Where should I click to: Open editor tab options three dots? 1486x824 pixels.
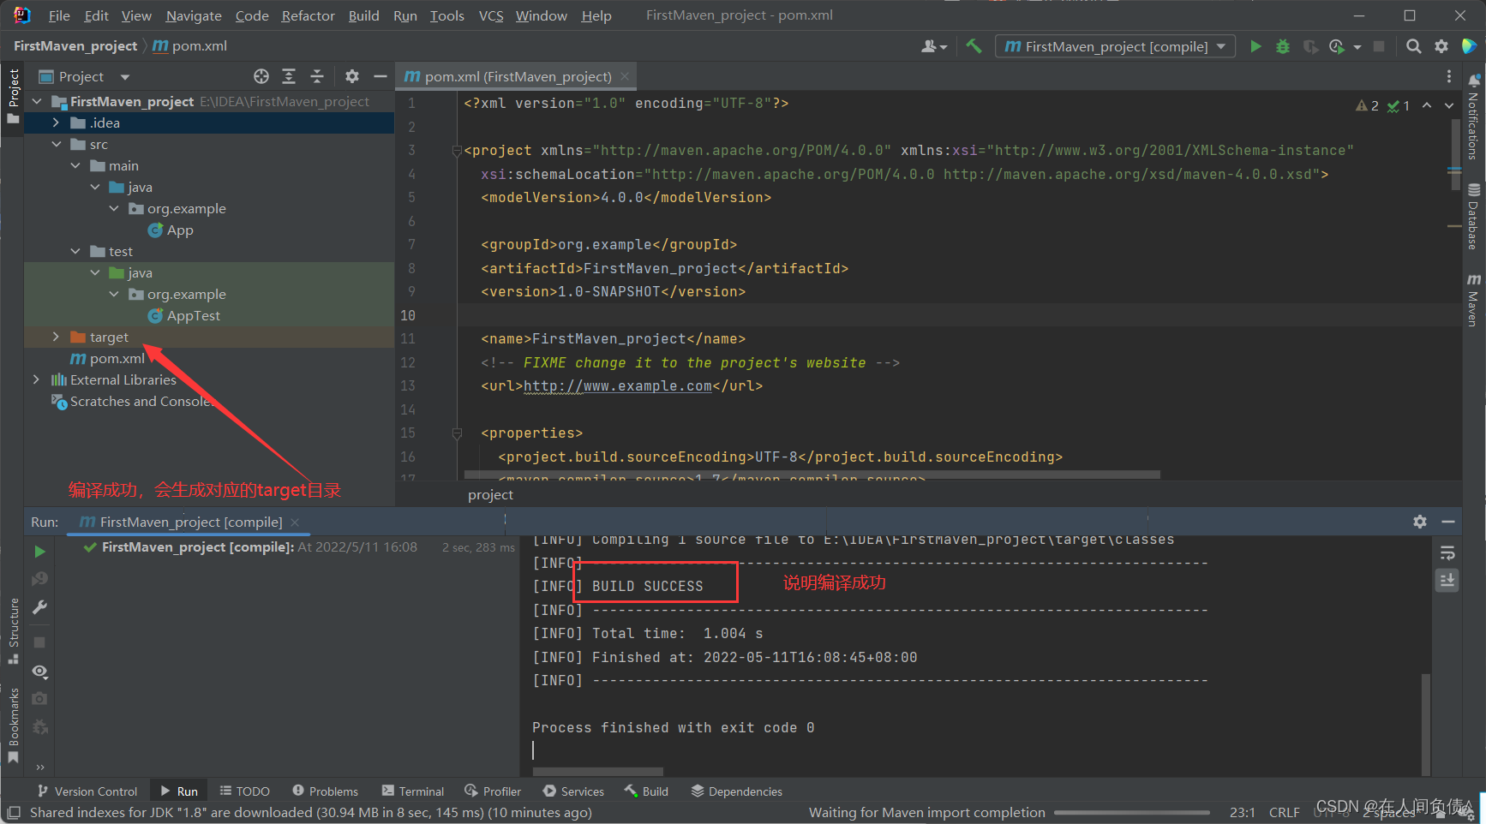click(x=1449, y=76)
